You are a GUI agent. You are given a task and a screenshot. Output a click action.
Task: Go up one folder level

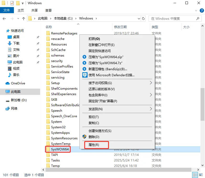point(24,19)
